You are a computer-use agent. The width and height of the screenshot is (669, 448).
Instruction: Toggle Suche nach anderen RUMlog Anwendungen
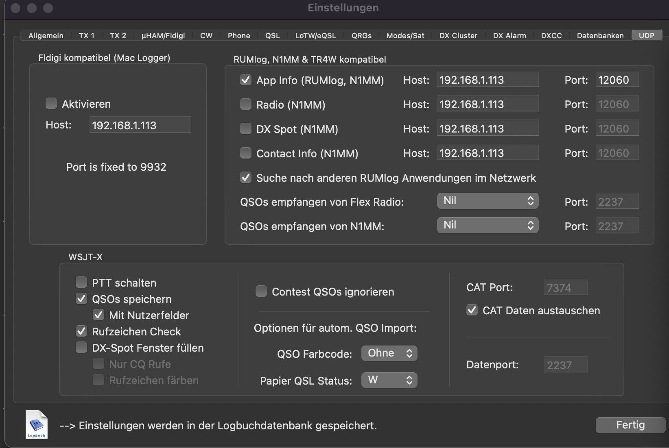coord(246,178)
